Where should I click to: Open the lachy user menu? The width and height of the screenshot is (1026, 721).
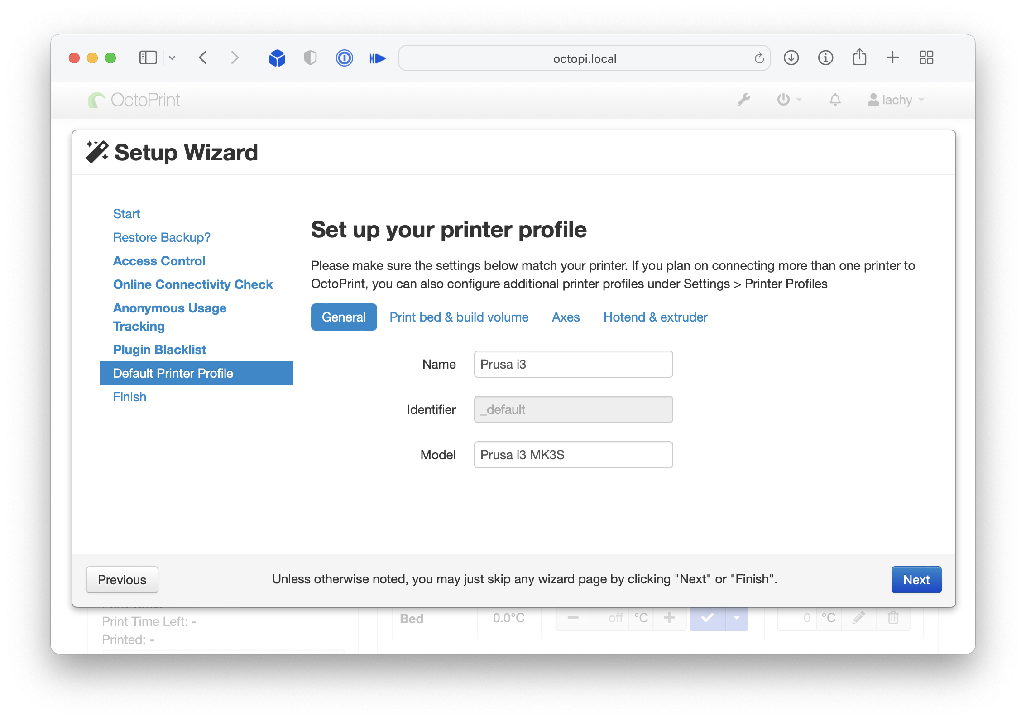(896, 100)
